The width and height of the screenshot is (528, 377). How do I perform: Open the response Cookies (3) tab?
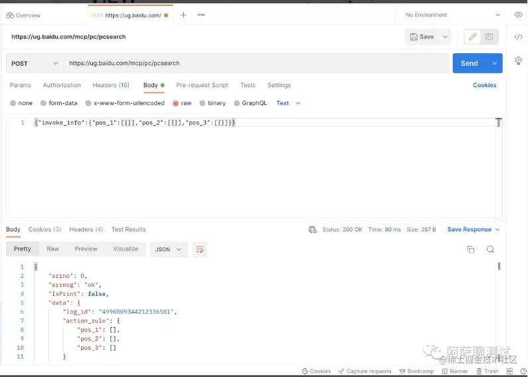44,229
